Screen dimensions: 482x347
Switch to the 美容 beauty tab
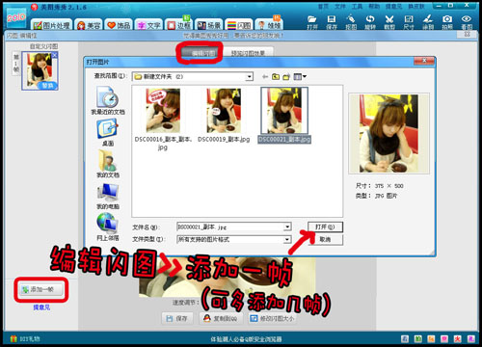coord(89,25)
